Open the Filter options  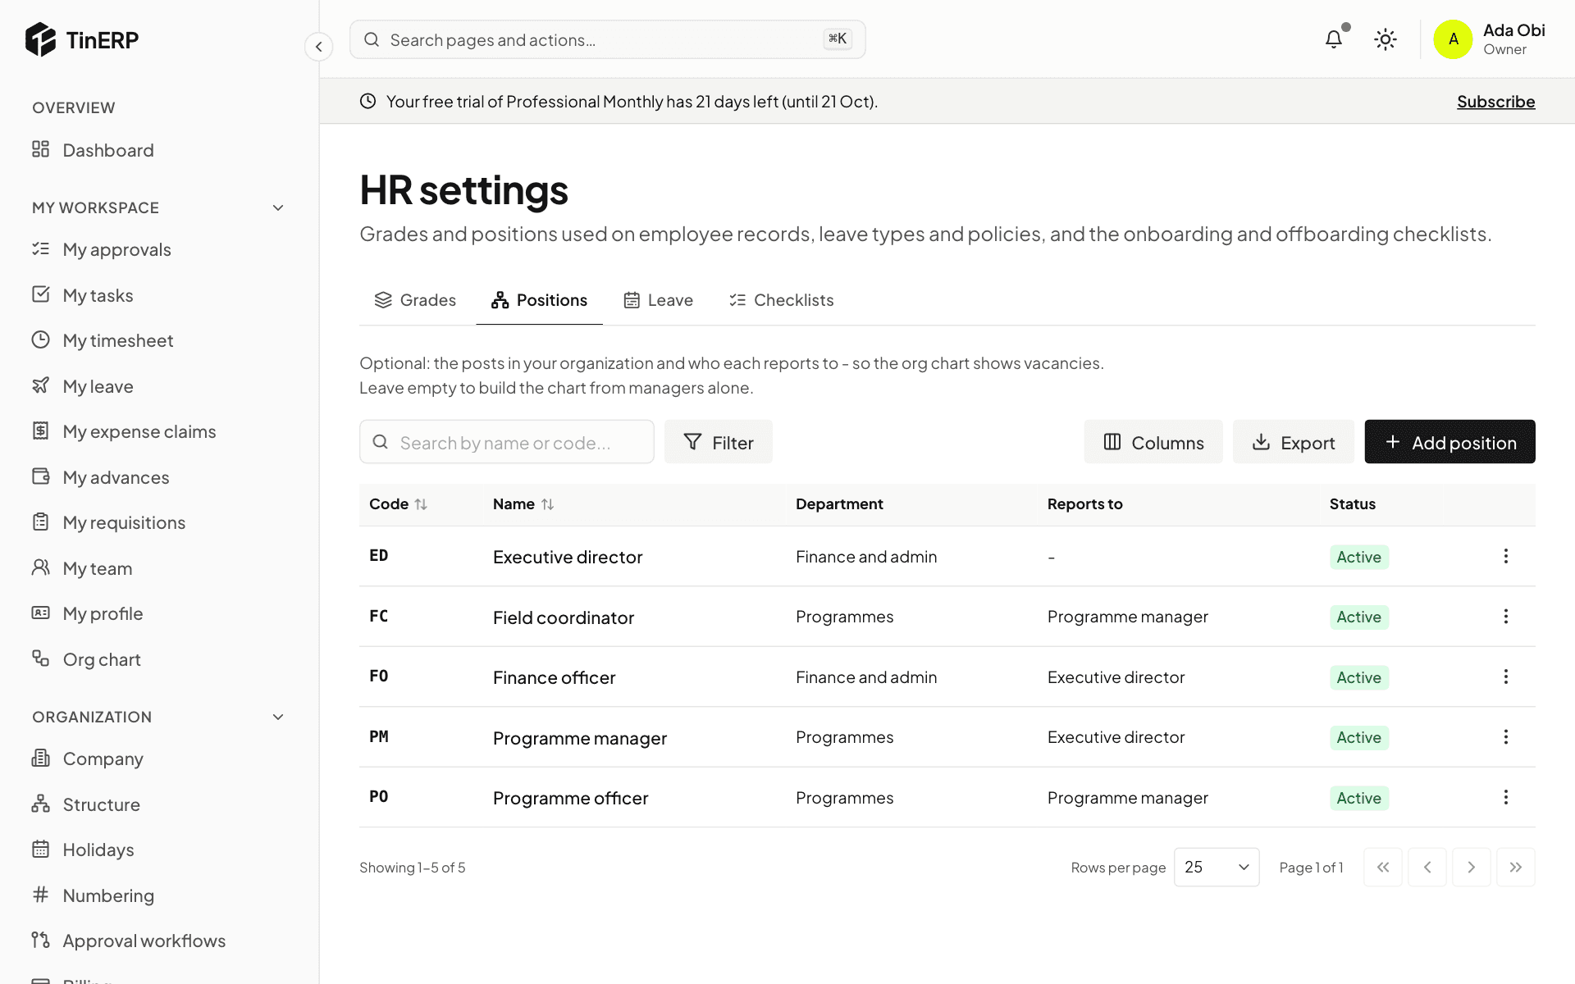719,442
